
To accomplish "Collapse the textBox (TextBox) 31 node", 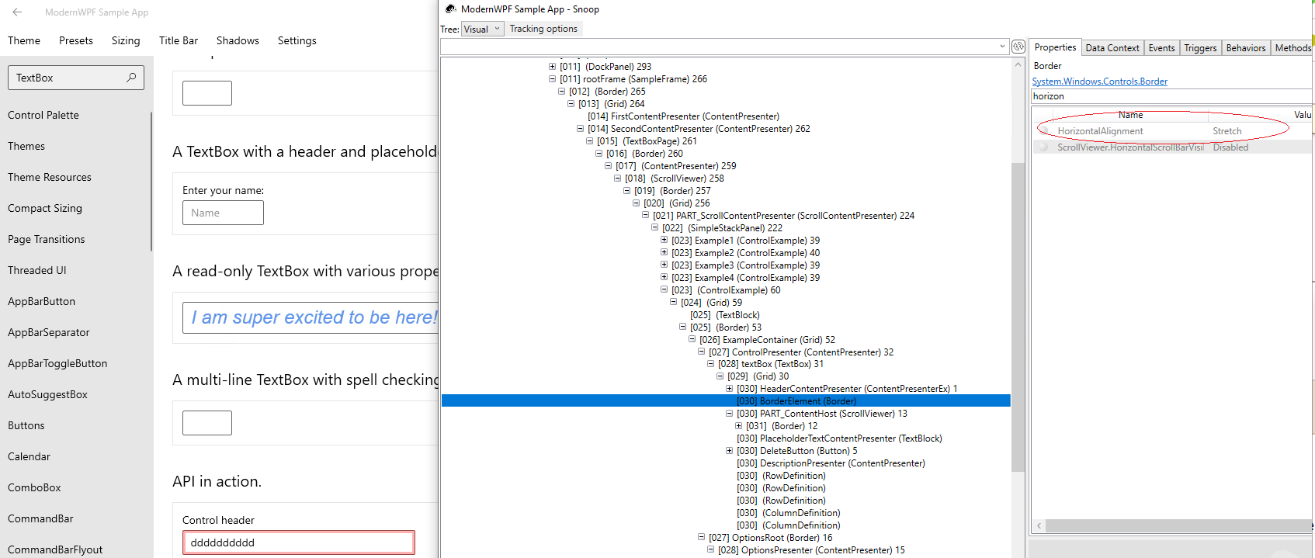I will 710,364.
